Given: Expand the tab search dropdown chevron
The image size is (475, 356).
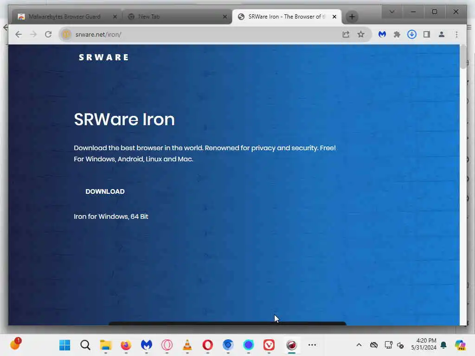Looking at the screenshot, I should click(392, 12).
